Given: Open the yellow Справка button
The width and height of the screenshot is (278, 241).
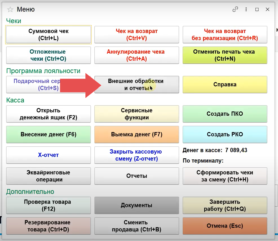Looking at the screenshot, I should coord(225,84).
